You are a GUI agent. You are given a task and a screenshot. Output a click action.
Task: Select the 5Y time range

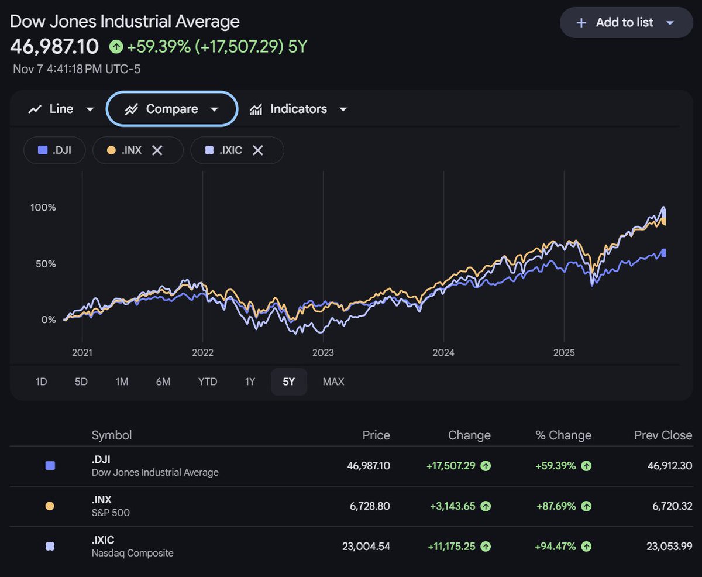click(289, 382)
